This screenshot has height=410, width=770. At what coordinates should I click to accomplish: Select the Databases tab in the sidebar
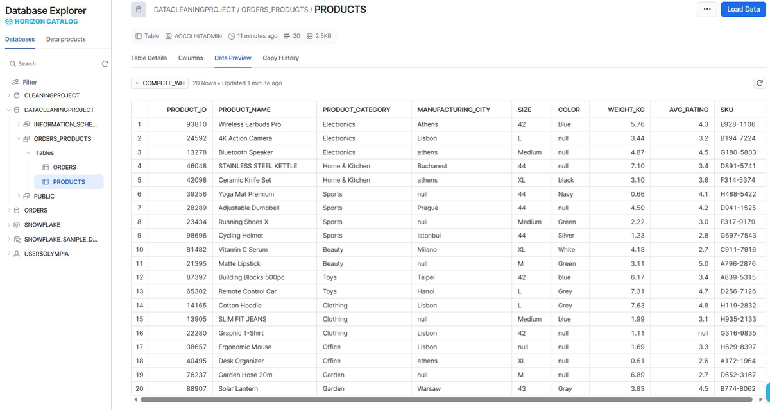click(x=20, y=39)
